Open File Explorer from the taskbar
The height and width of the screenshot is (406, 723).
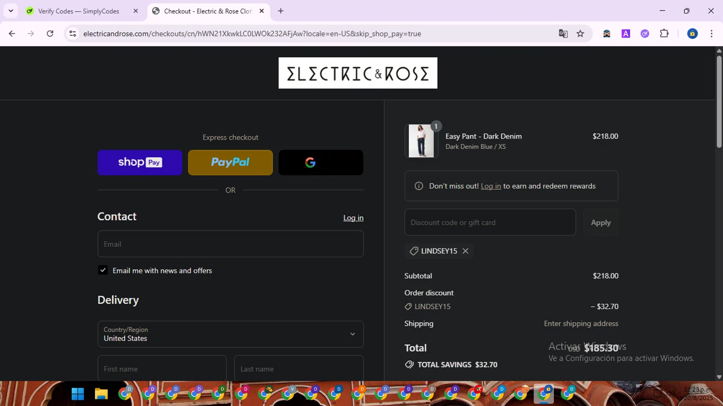[101, 394]
